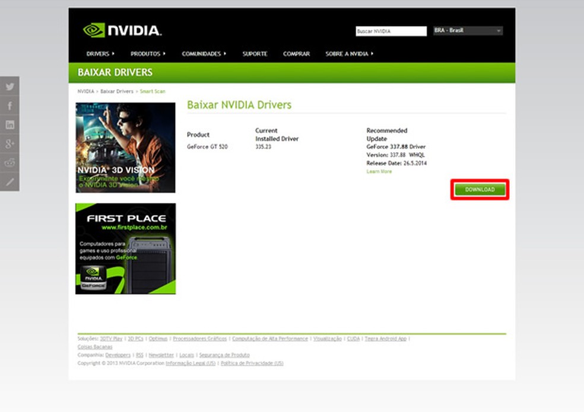This screenshot has height=412, width=584.
Task: Select SUPORTE in the navigation bar
Action: coord(255,53)
